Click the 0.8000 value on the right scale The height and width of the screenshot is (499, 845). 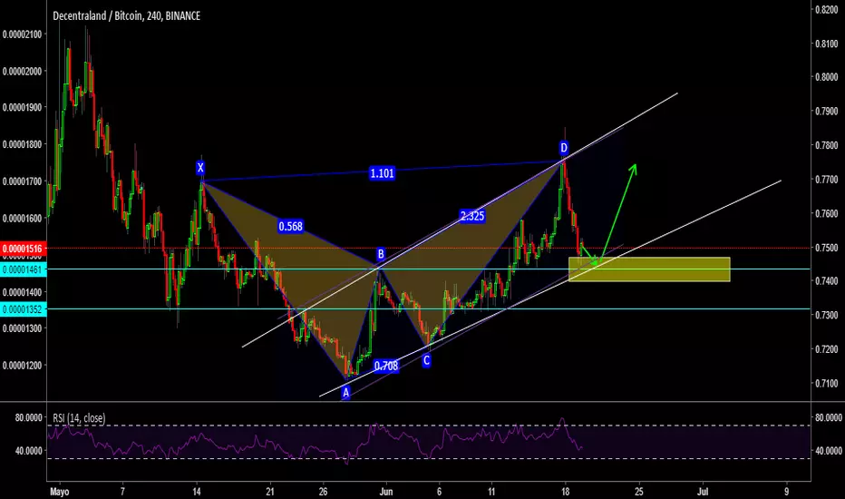tap(827, 77)
